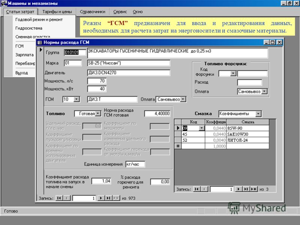Jump to last record in main form navigator
The width and height of the screenshot is (300, 225).
tap(108, 198)
